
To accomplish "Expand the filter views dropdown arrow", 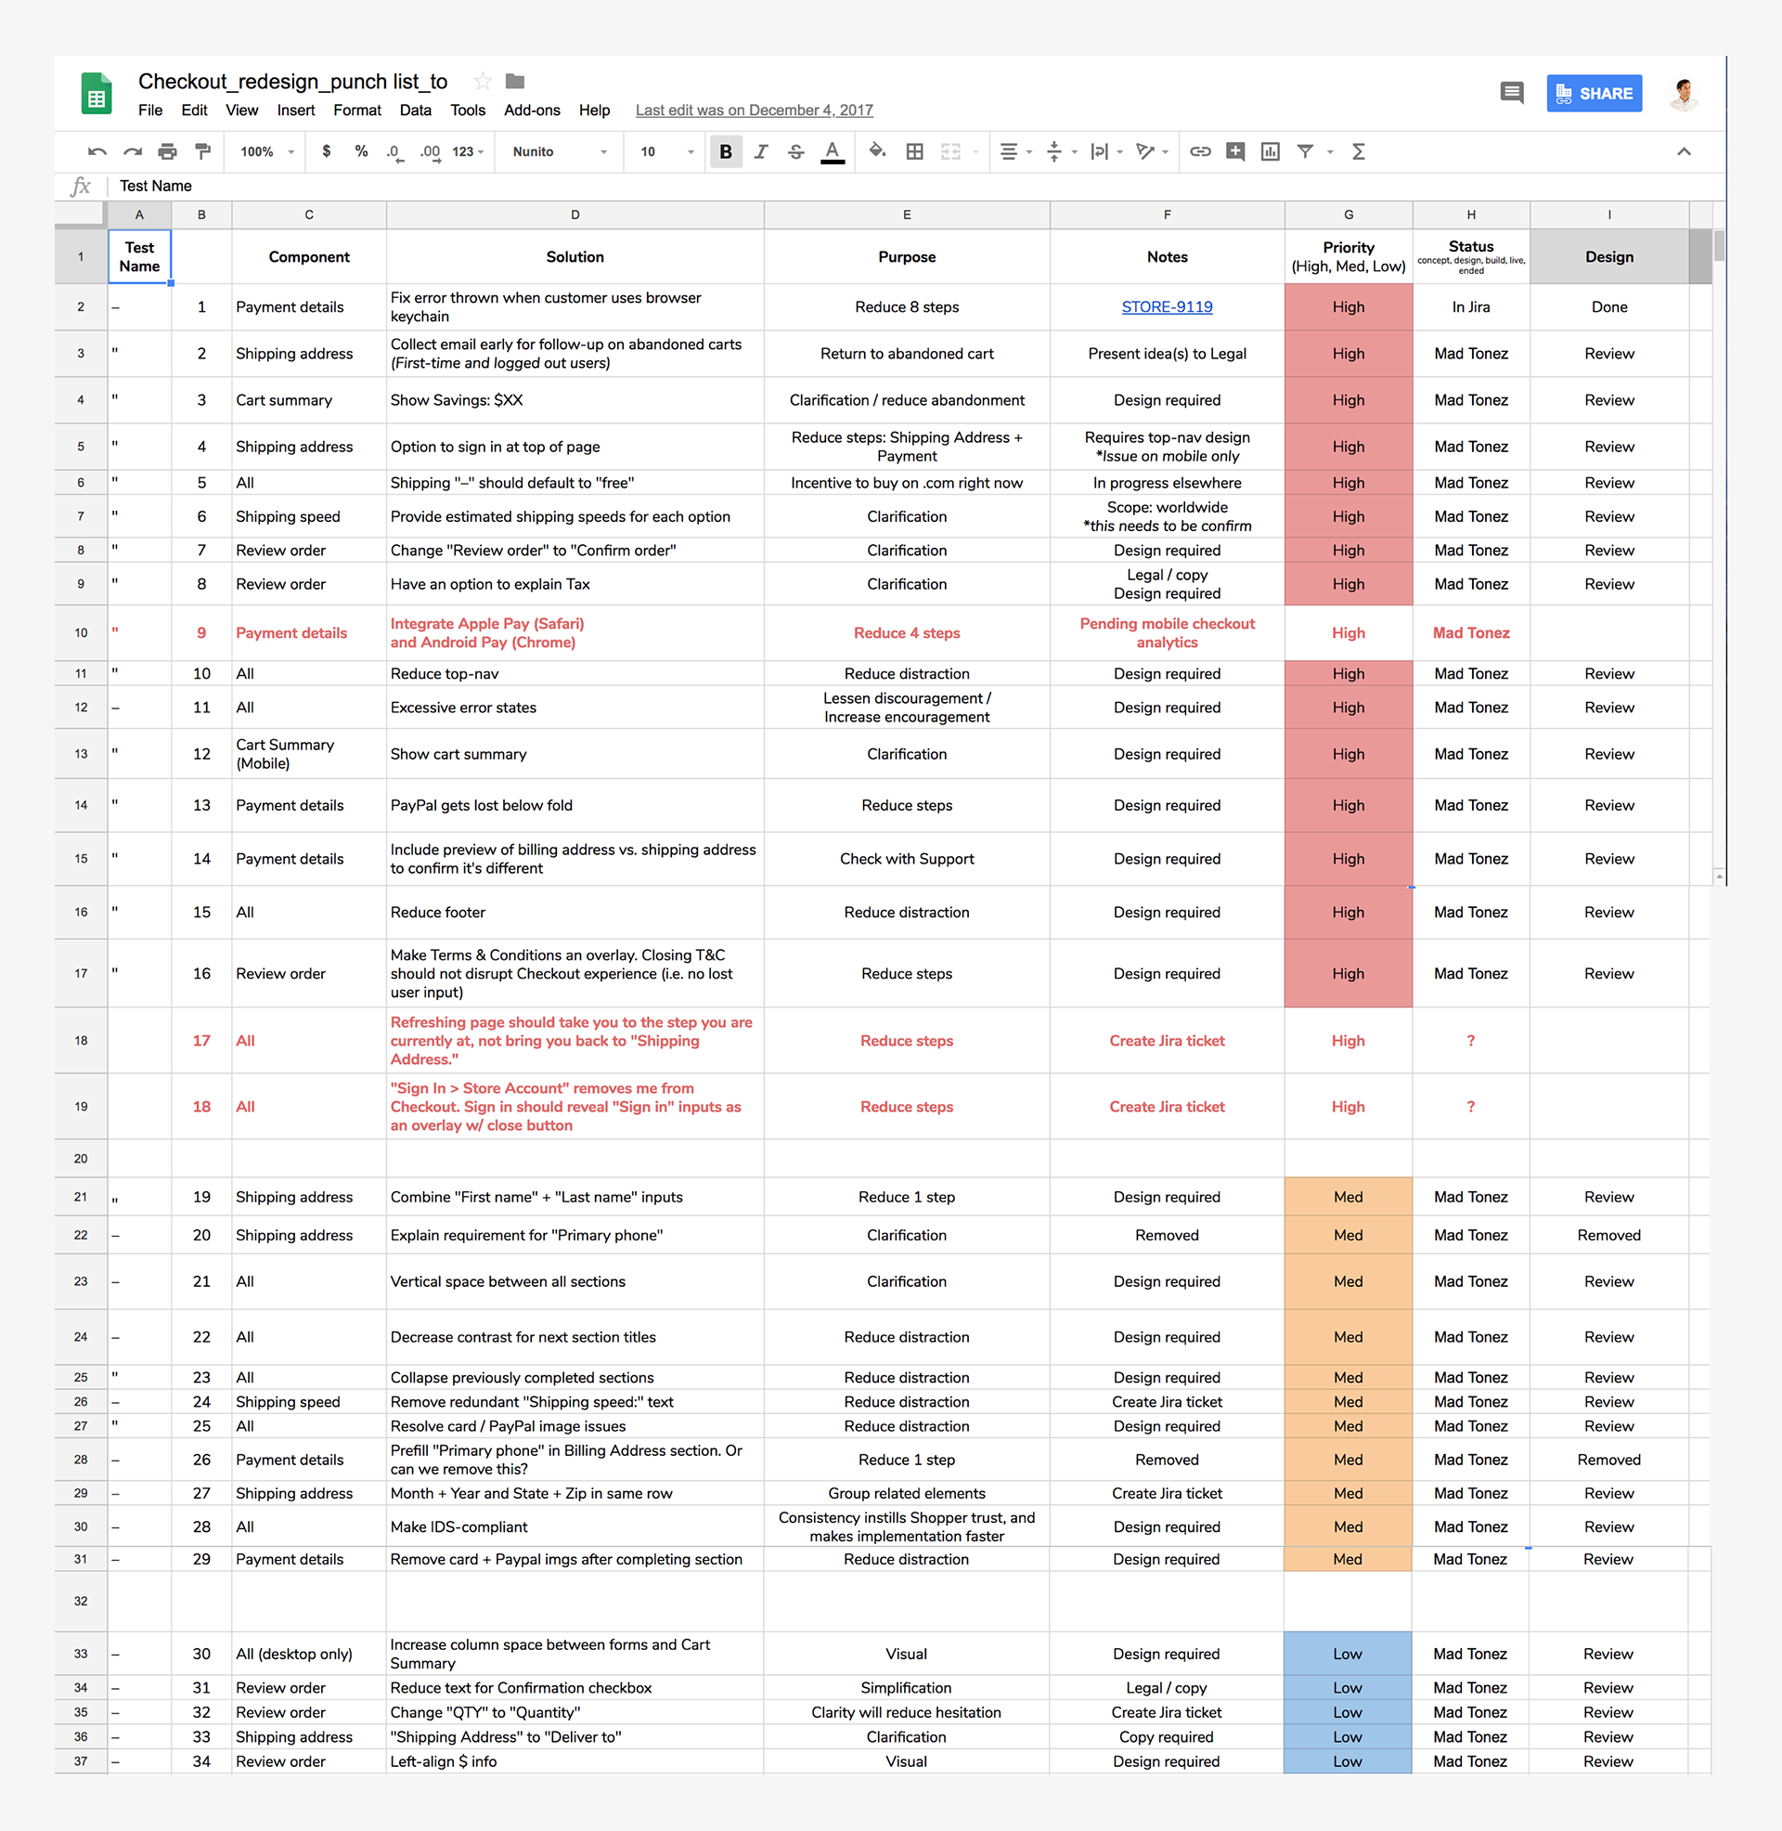I will (x=1330, y=152).
